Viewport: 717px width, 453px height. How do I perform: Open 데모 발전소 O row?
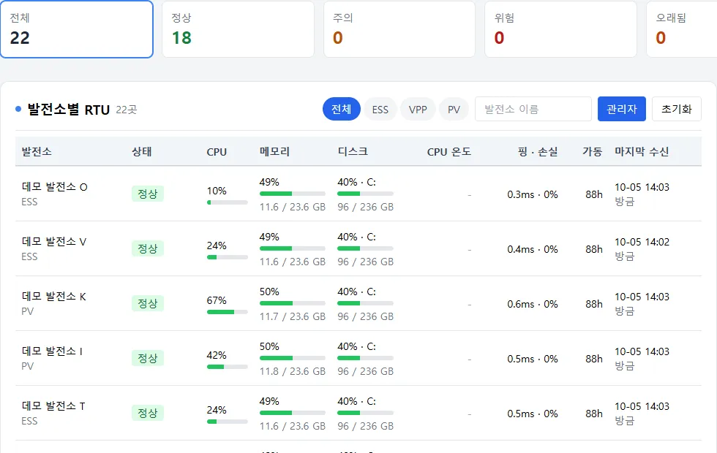(x=358, y=194)
